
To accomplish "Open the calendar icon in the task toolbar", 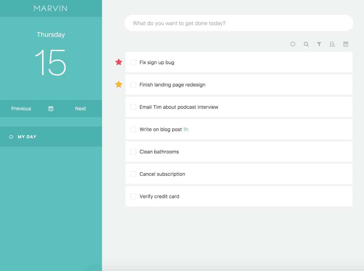I will point(346,44).
